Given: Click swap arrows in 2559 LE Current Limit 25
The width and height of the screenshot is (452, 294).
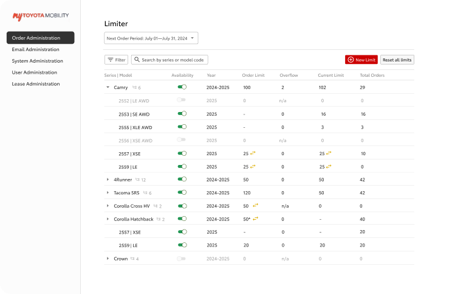Looking at the screenshot, I should click(329, 166).
